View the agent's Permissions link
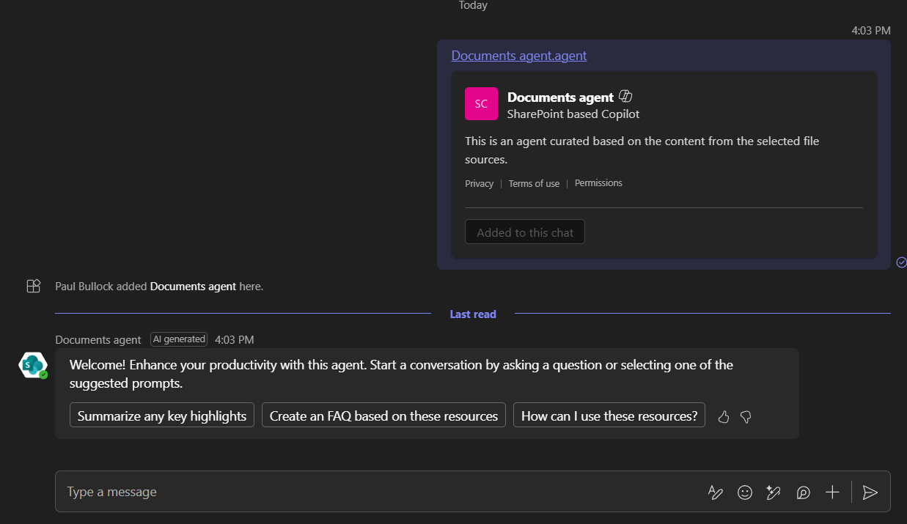The image size is (907, 524). [x=598, y=183]
